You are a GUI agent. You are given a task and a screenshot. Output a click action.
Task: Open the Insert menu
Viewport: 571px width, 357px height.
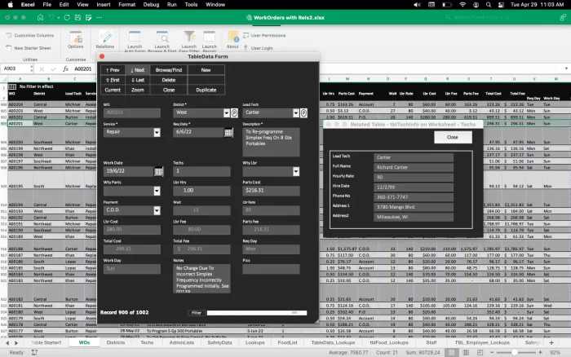pyautogui.click(x=102, y=4)
